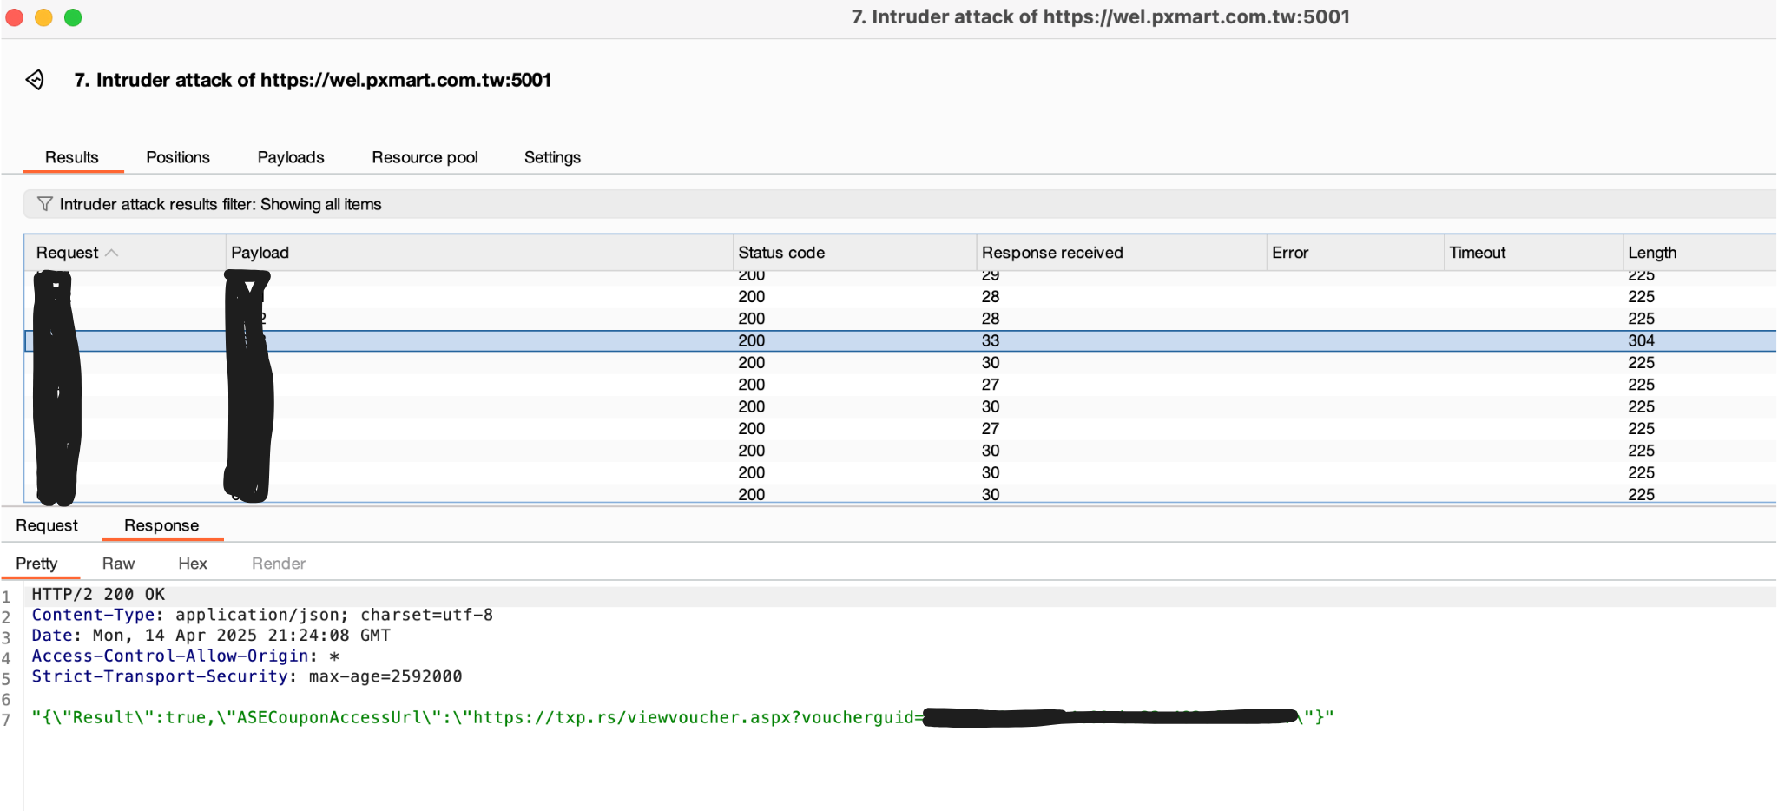Screen dimensions: 1778x811
Task: Switch to the Hex view
Action: pos(193,564)
